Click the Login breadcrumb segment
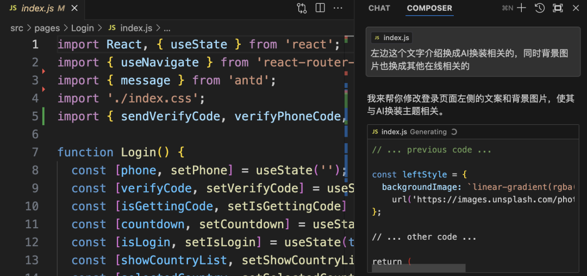587x276 pixels. pos(82,28)
